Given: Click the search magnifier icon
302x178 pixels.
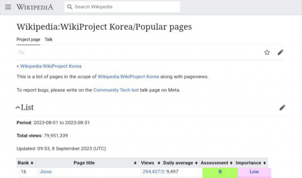Looking at the screenshot, I should (70, 7).
